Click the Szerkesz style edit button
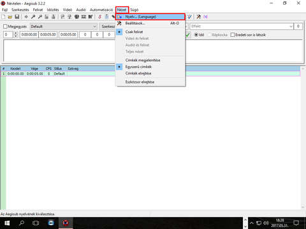306x229 pixels. [108, 27]
